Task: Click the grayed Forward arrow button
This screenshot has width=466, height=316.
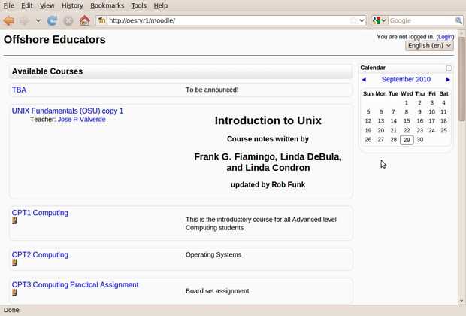Action: [x=24, y=20]
